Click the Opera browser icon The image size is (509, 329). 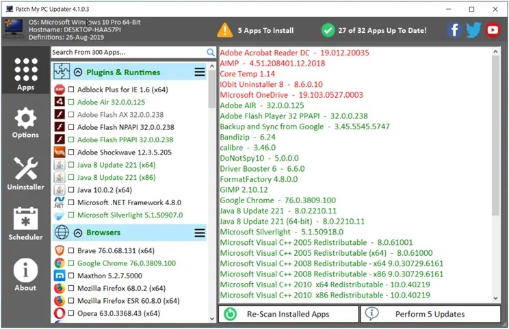[x=60, y=313]
